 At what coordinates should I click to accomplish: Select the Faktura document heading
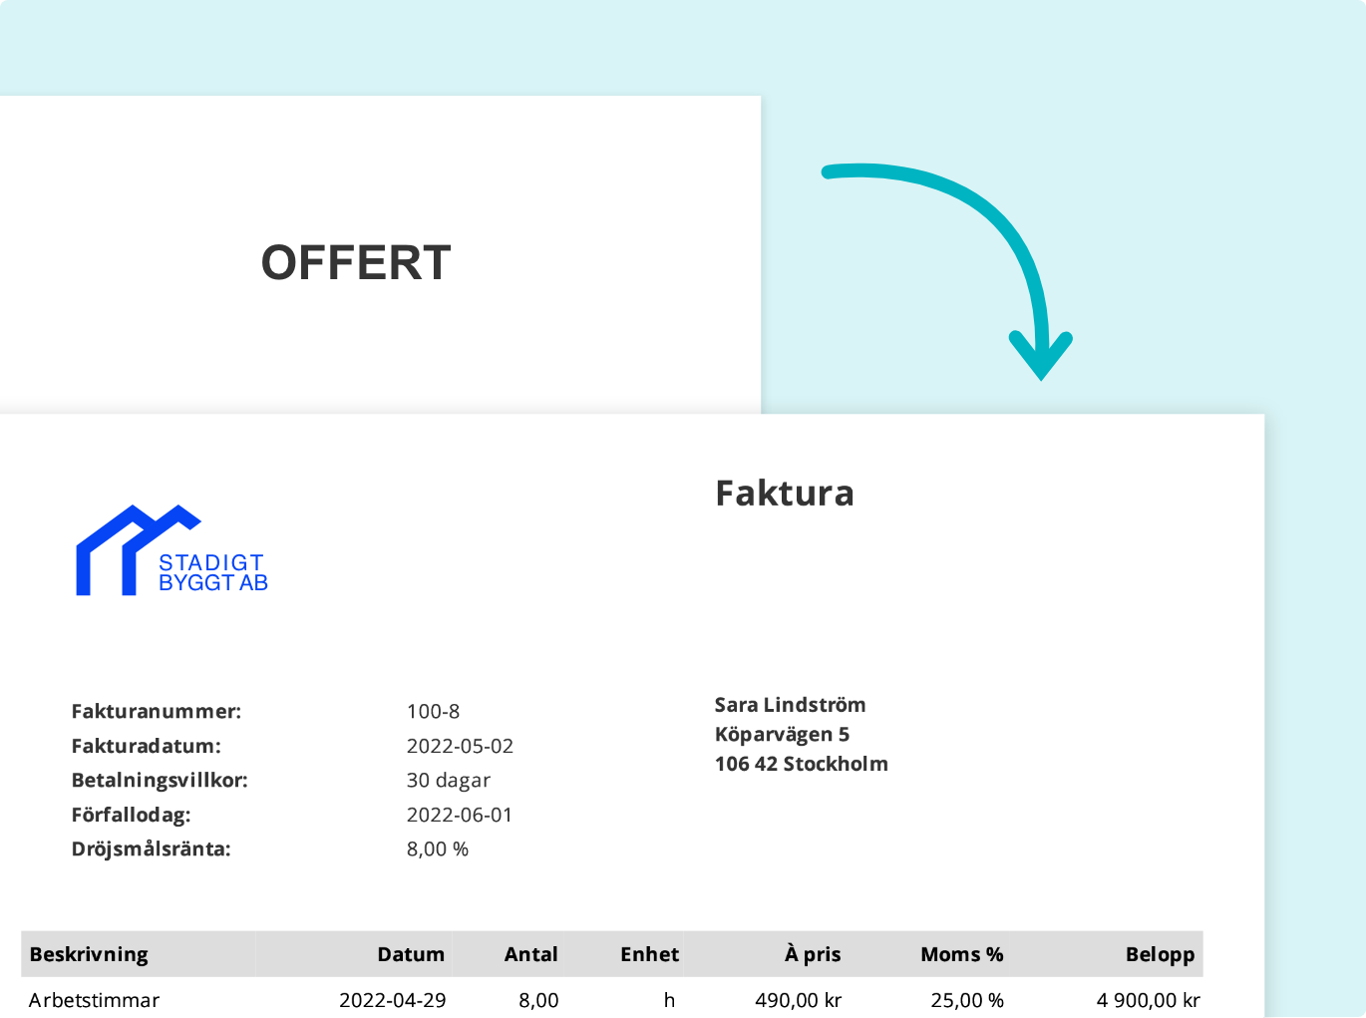[x=785, y=493]
